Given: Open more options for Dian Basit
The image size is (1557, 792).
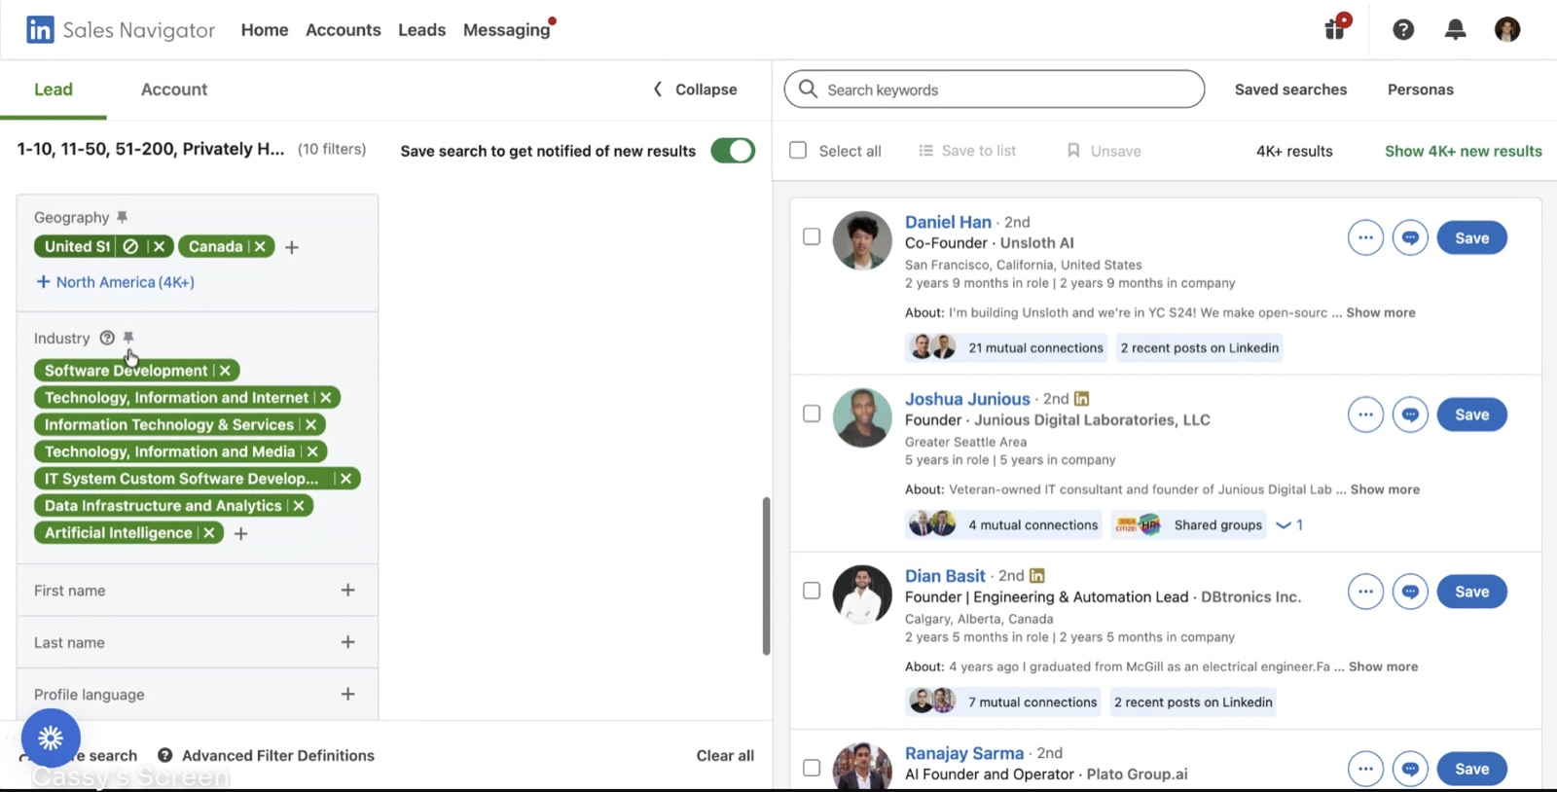Looking at the screenshot, I should pos(1365,592).
